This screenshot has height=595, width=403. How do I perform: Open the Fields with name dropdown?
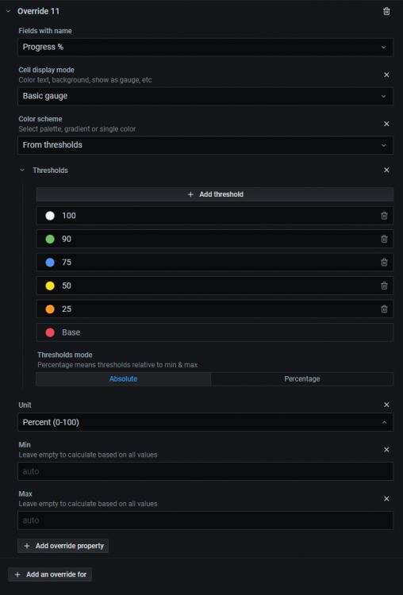coord(205,48)
